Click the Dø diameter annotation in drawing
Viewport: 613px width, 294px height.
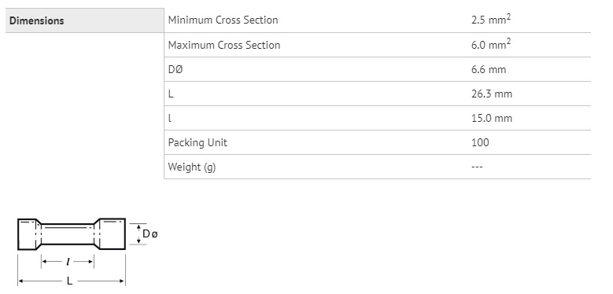tap(150, 234)
